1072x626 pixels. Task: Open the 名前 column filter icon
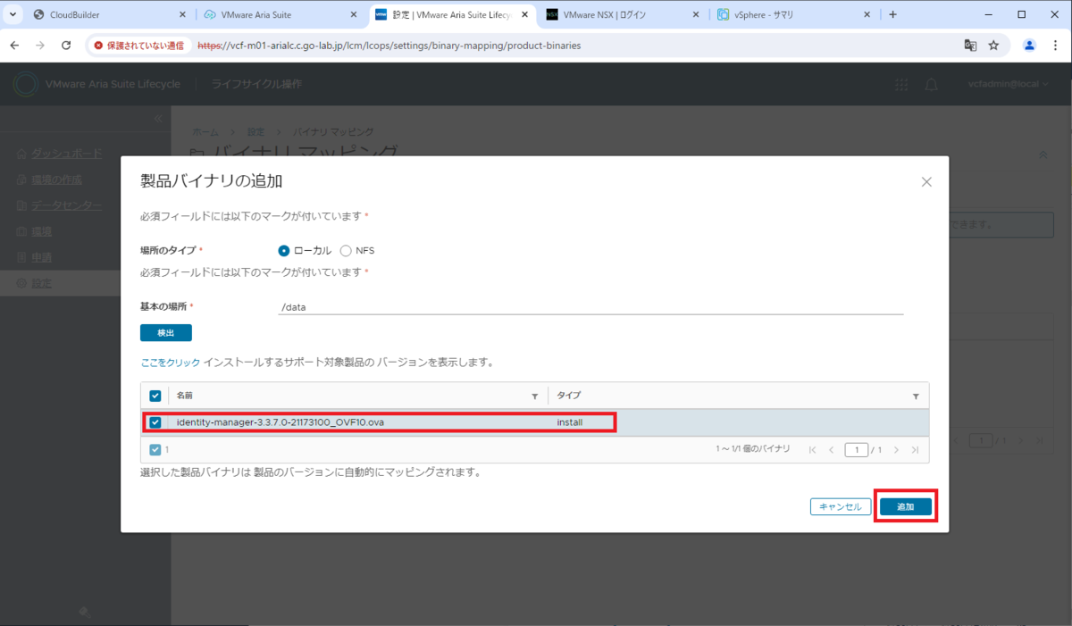535,396
